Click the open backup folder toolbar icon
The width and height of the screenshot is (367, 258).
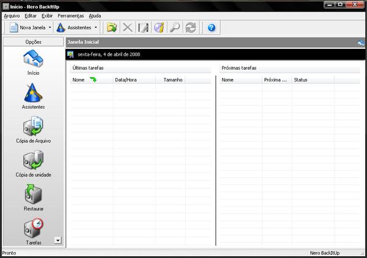click(x=112, y=28)
